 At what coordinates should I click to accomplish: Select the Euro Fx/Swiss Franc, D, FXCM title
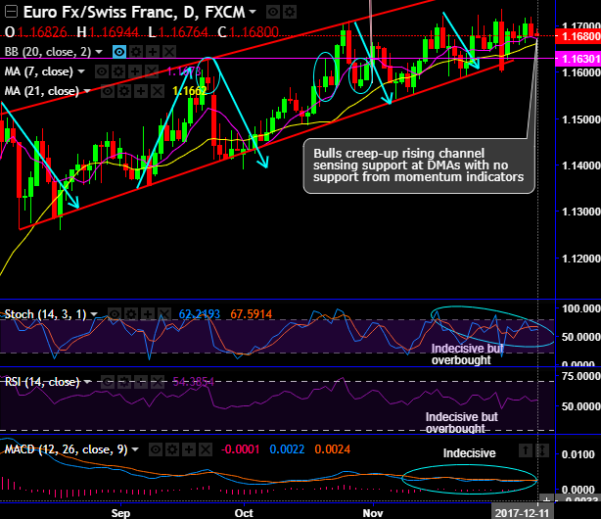[x=134, y=13]
